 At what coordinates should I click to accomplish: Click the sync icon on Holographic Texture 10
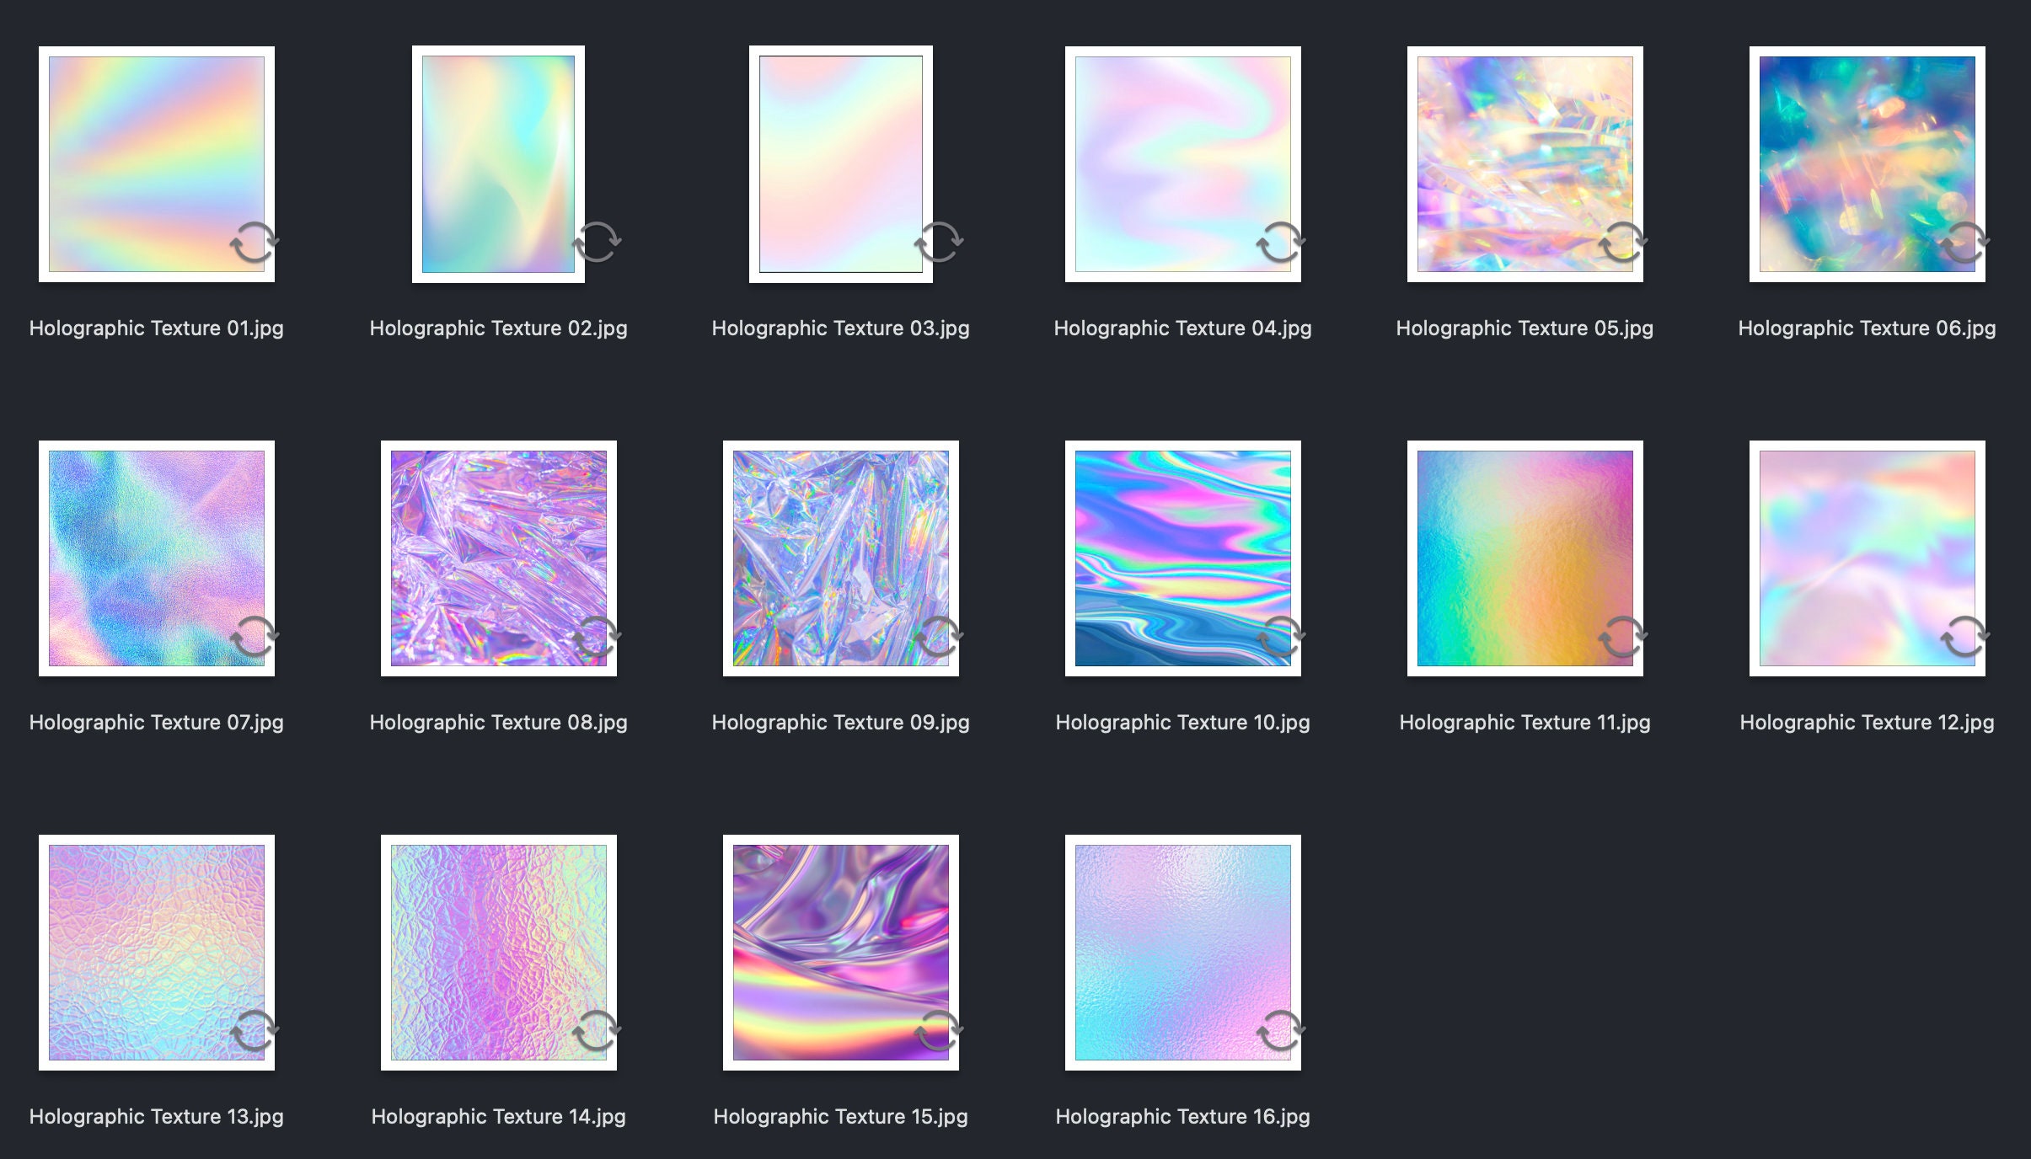(x=1281, y=637)
